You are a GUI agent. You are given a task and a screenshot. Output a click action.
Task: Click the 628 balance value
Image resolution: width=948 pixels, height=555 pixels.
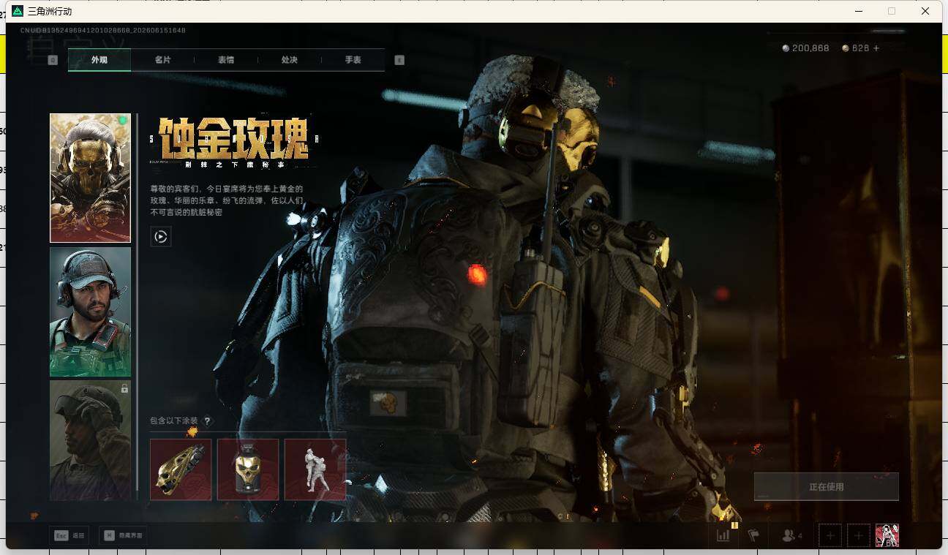click(x=860, y=48)
